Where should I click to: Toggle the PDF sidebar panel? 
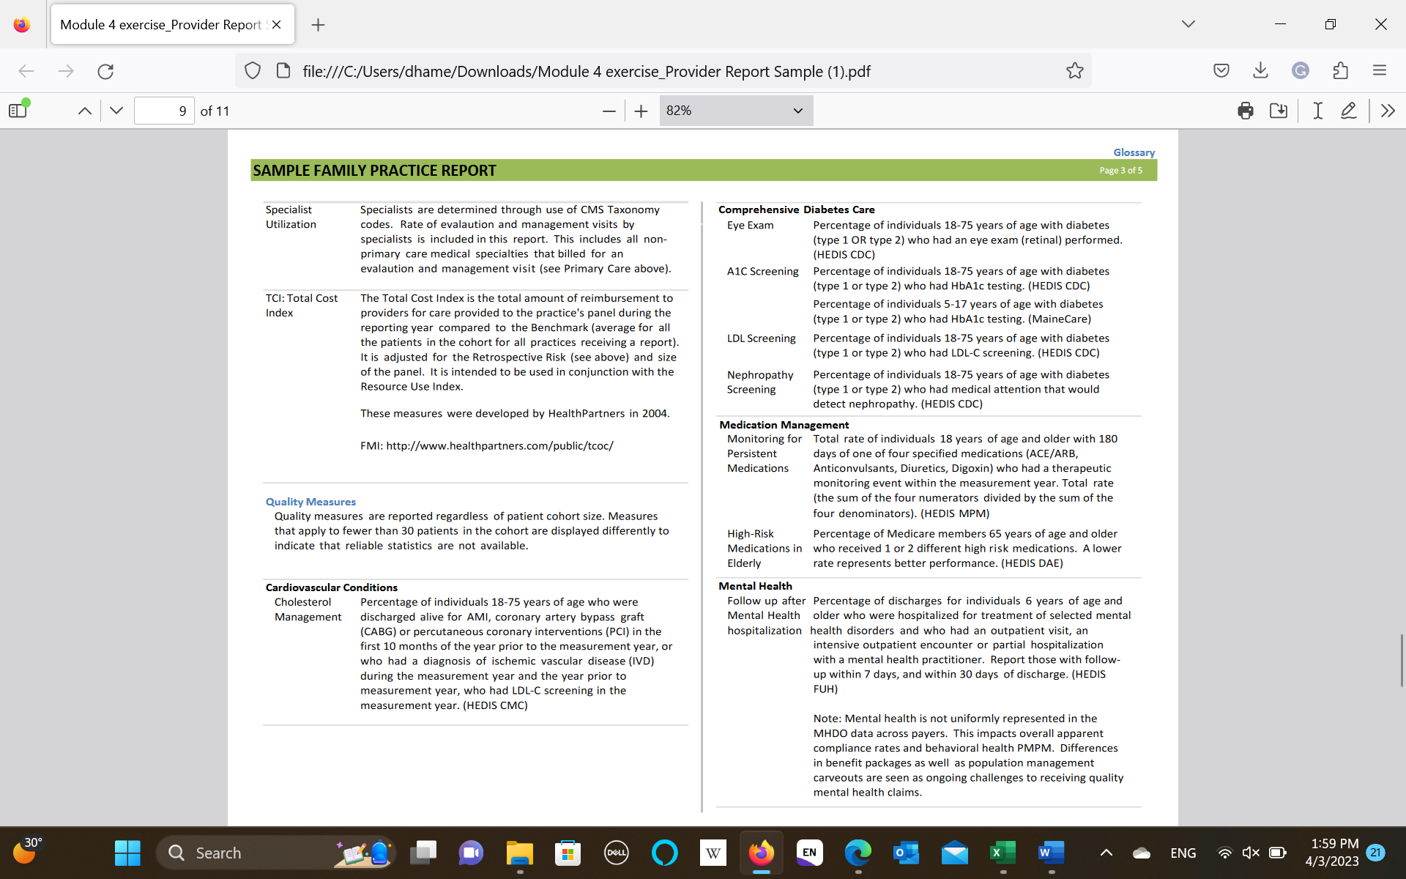(18, 110)
